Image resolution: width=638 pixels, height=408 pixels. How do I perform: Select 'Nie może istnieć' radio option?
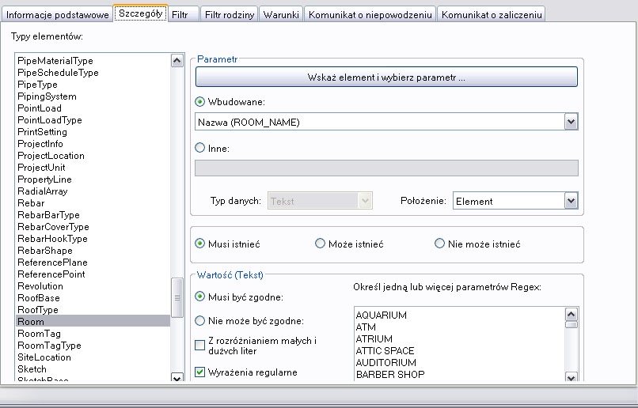[x=440, y=244]
